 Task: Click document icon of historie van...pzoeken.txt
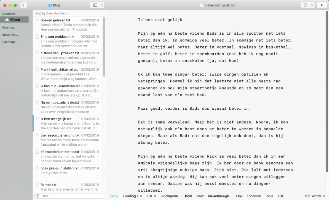tap(37, 53)
